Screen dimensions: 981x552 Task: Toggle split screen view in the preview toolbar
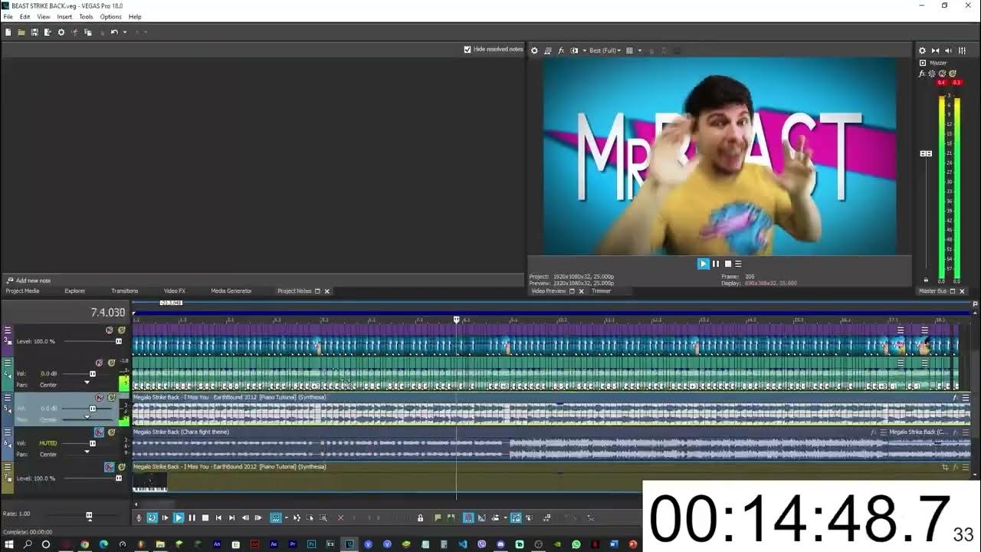(574, 51)
